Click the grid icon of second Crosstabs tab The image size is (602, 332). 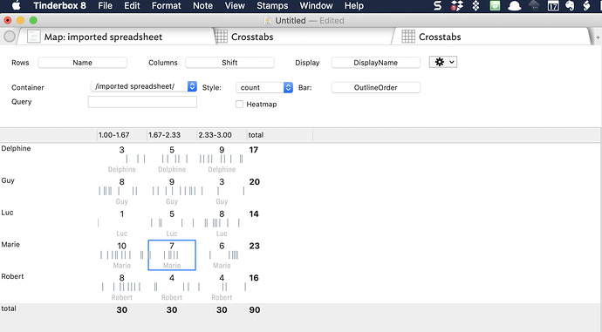click(408, 37)
